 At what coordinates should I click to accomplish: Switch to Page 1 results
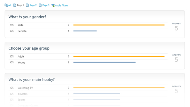(20, 5)
